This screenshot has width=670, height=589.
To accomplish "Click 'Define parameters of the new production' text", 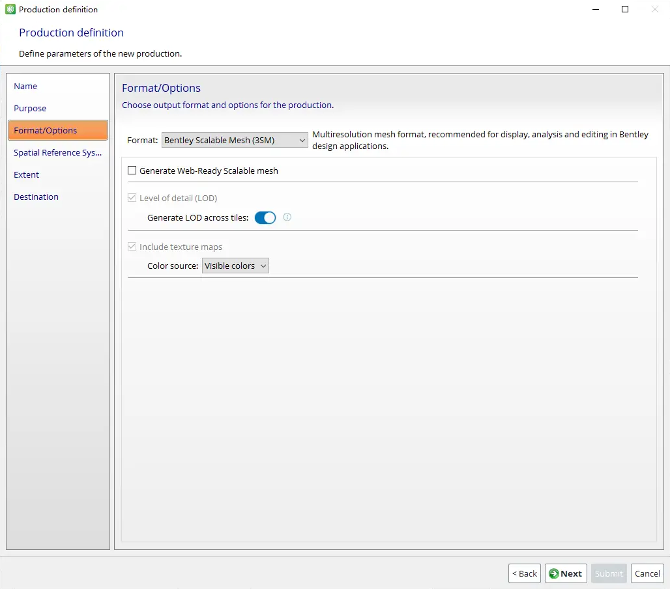I will pyautogui.click(x=100, y=54).
